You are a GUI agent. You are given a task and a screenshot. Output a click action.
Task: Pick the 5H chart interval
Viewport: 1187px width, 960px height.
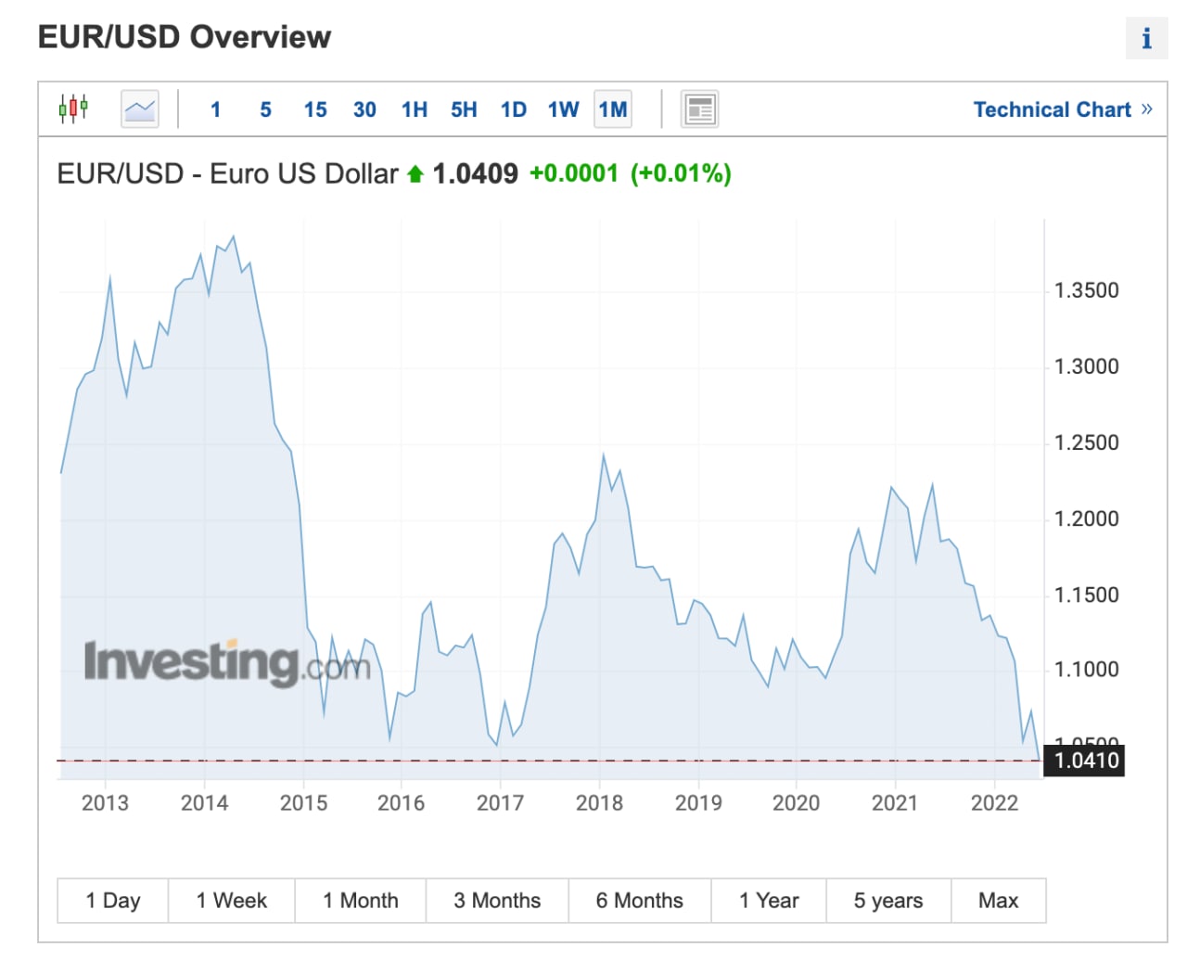click(464, 109)
